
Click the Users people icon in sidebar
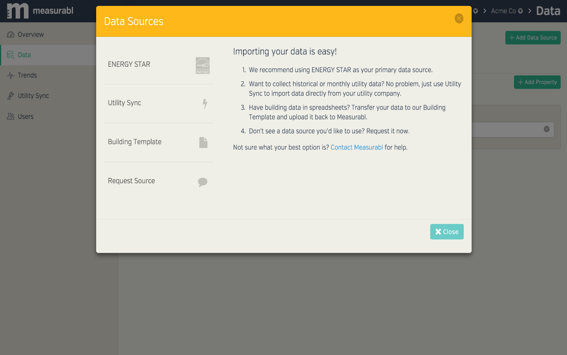coord(11,116)
